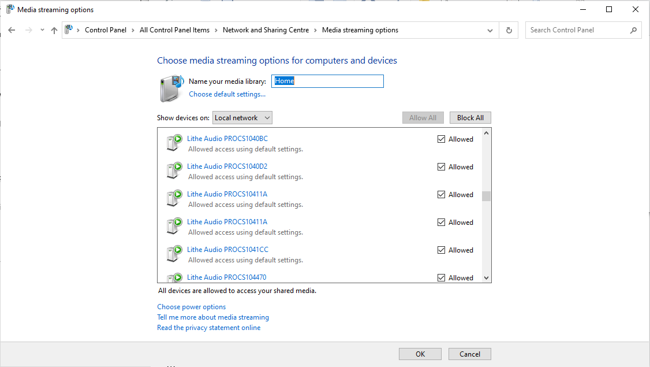Refresh the Media streaming options page

509,30
